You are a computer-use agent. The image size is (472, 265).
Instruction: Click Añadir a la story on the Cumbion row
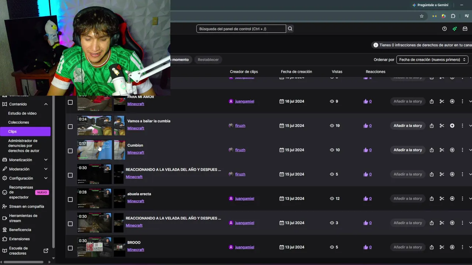coord(407,150)
